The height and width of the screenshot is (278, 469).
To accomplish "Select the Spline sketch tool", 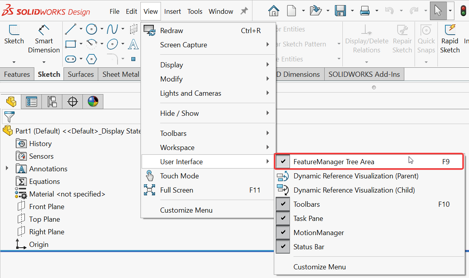I will [x=112, y=29].
